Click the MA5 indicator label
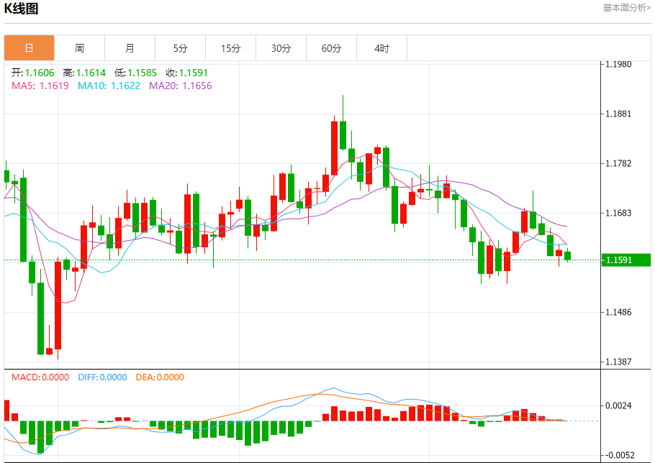The height and width of the screenshot is (463, 655). click(x=40, y=86)
